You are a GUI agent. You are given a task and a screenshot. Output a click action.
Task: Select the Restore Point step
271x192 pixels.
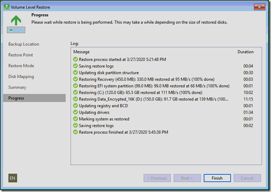click(x=21, y=55)
